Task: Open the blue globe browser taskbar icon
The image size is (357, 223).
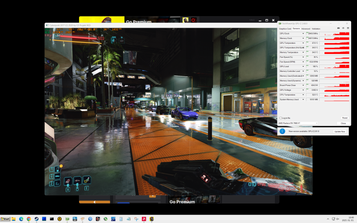Action: [x=90, y=219]
